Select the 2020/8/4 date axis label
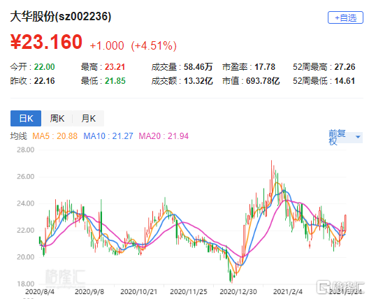 click(40, 292)
